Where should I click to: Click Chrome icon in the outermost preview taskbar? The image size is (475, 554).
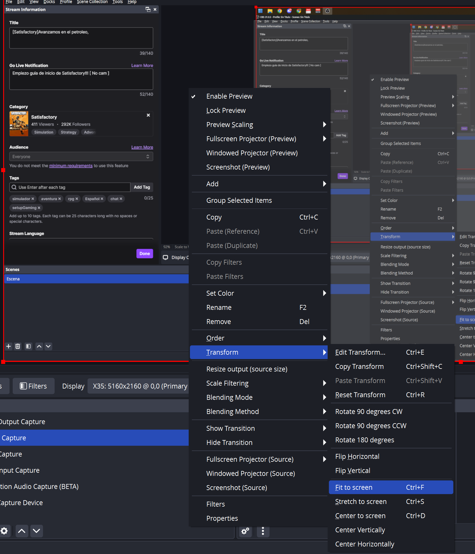(279, 11)
